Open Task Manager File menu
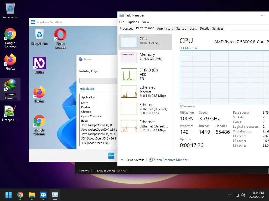The width and height of the screenshot is (269, 201). point(122,22)
